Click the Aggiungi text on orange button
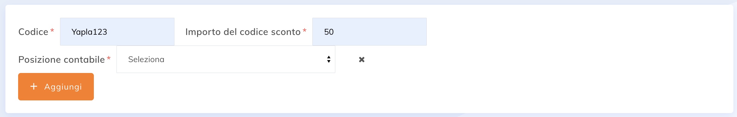 click(x=63, y=87)
